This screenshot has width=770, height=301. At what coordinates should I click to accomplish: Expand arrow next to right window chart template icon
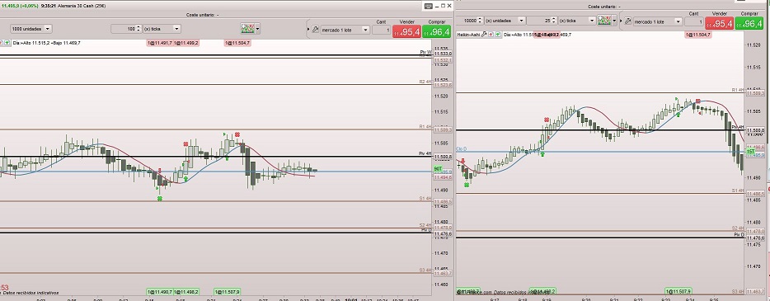pyautogui.click(x=614, y=21)
